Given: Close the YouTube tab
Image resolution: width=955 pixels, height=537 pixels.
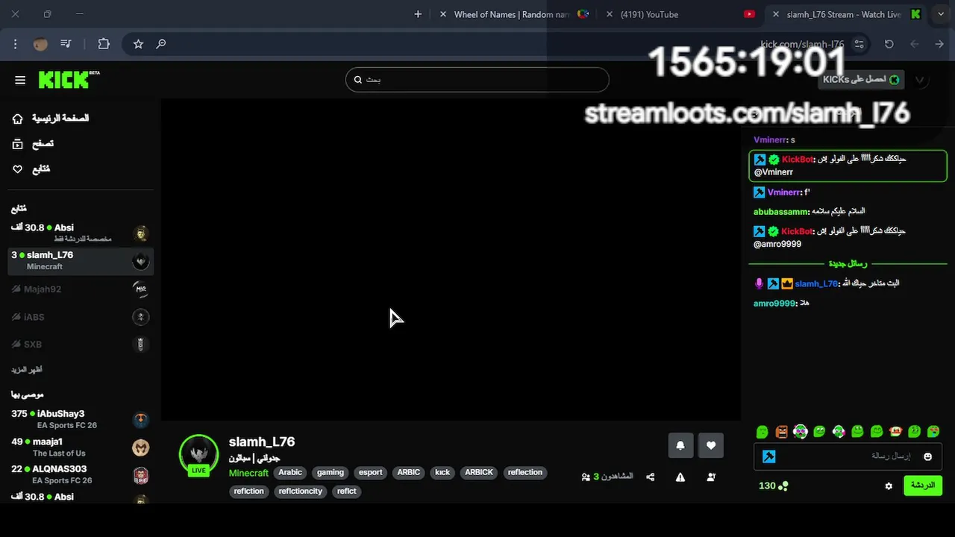Looking at the screenshot, I should 610,14.
